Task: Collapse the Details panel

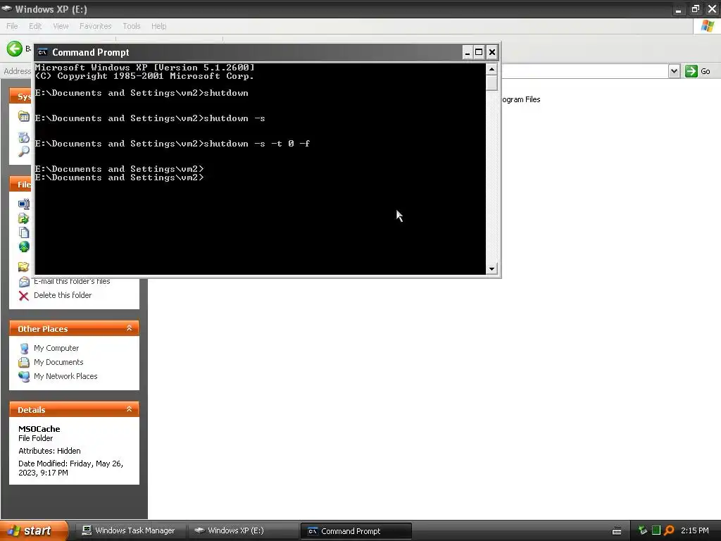Action: coord(130,409)
